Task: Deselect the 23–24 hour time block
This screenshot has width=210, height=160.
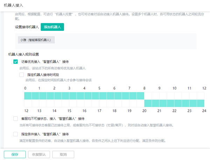Action: (x=197, y=103)
